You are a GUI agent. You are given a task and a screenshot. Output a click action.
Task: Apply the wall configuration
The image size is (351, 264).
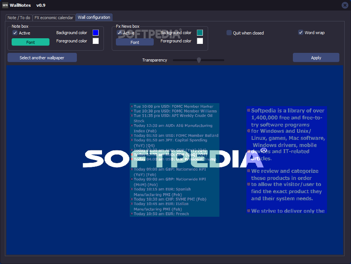(x=316, y=57)
